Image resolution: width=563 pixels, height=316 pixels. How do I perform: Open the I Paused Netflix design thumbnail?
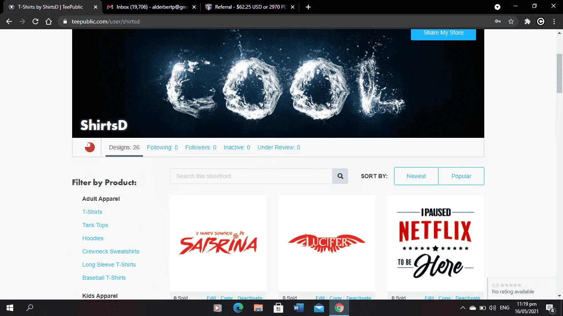(x=436, y=243)
